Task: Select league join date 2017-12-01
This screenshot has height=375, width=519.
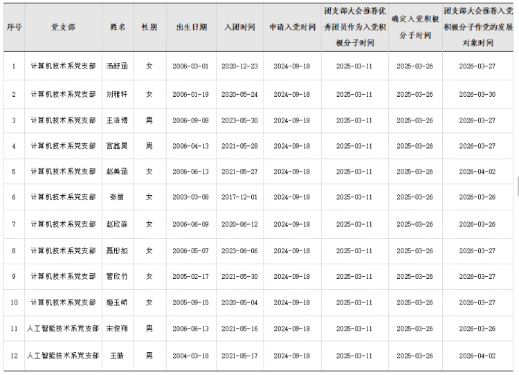Action: pyautogui.click(x=239, y=197)
